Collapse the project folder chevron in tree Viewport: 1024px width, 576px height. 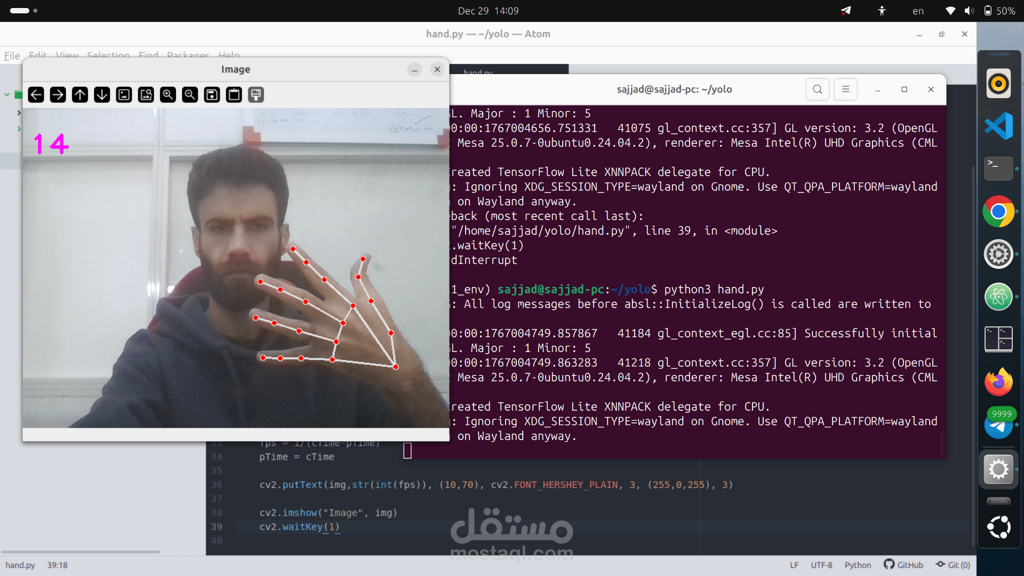(x=7, y=95)
